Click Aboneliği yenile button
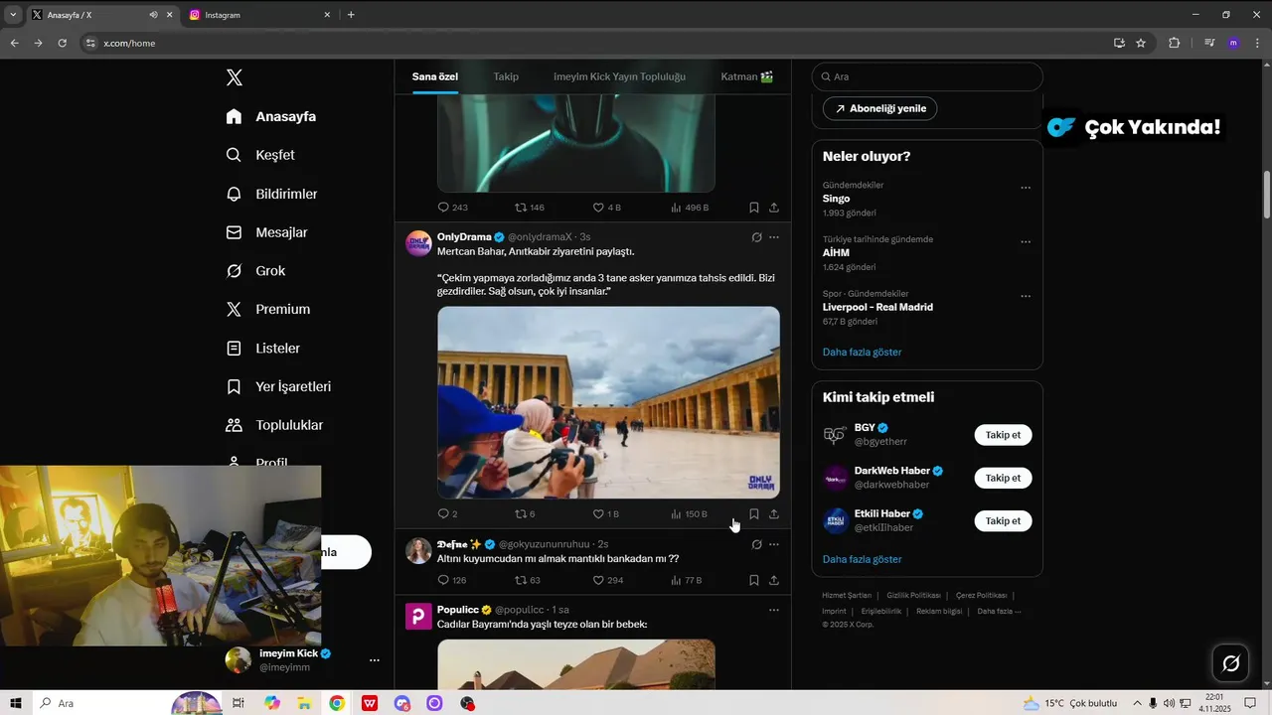This screenshot has height=715, width=1272. [x=880, y=108]
